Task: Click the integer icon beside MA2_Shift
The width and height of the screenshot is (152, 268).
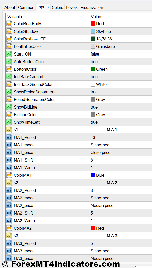Action: pos(9,213)
